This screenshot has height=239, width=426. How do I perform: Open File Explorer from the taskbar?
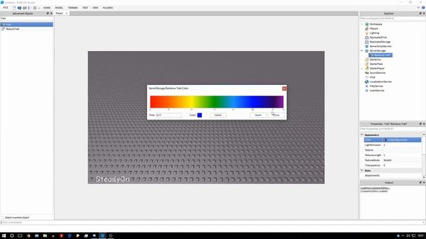(45, 236)
